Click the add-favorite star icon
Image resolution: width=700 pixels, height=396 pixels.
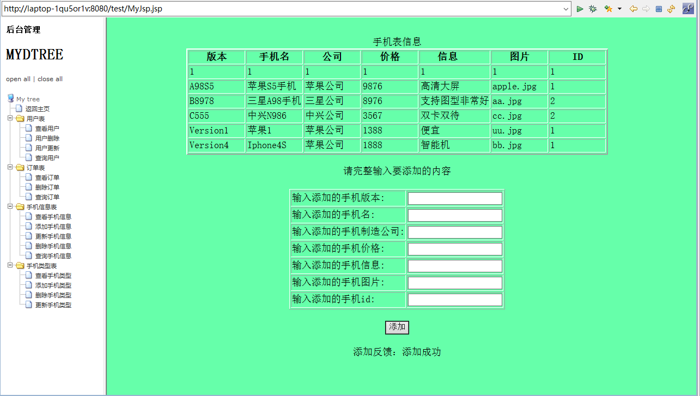608,9
